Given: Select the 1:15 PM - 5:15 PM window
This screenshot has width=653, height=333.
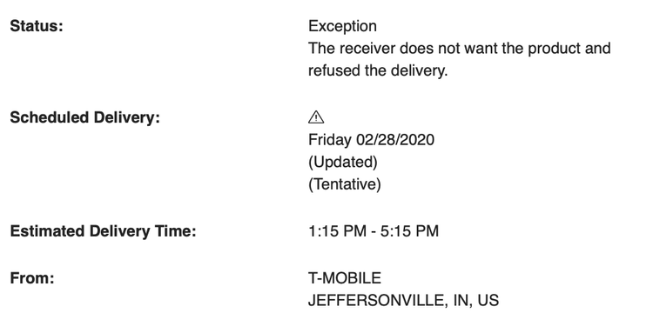Looking at the screenshot, I should pos(374,231).
